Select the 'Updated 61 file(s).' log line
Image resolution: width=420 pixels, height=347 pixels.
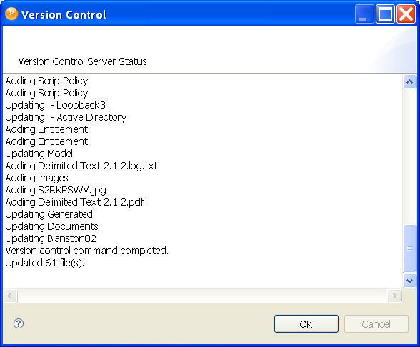tap(45, 263)
